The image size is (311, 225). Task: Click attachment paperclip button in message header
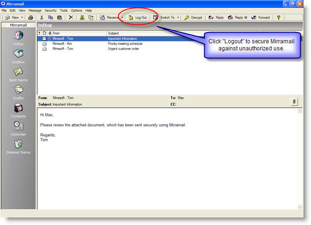[x=294, y=102]
